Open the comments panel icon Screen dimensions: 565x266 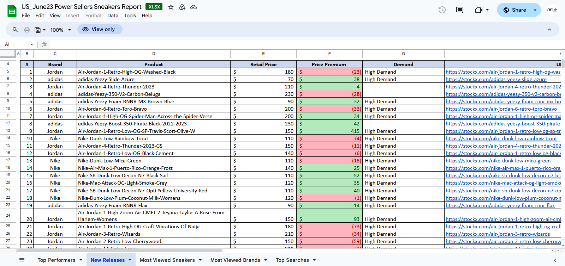460,10
